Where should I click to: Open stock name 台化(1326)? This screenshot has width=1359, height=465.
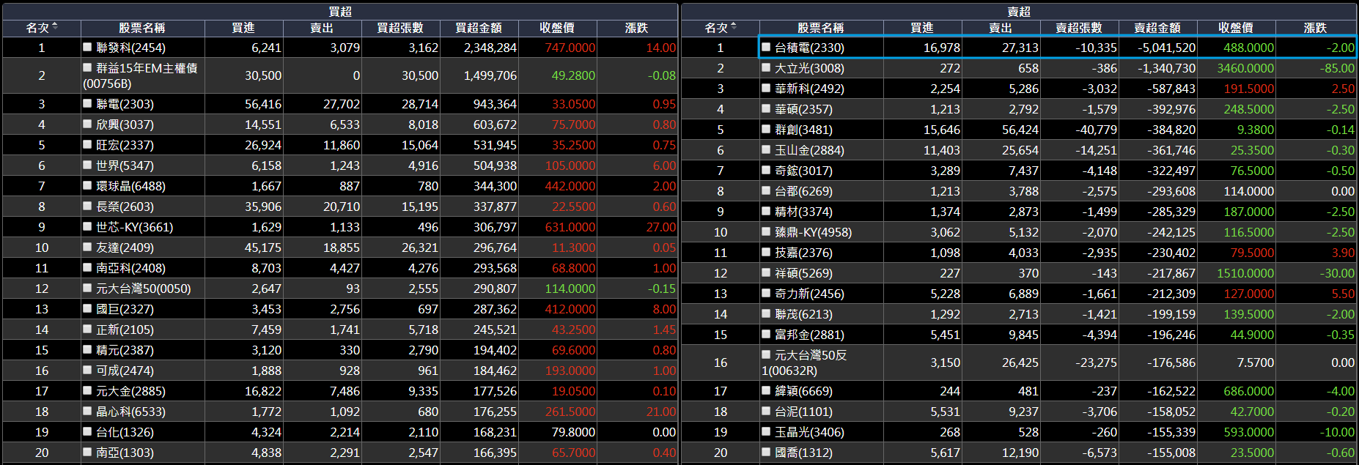point(125,432)
